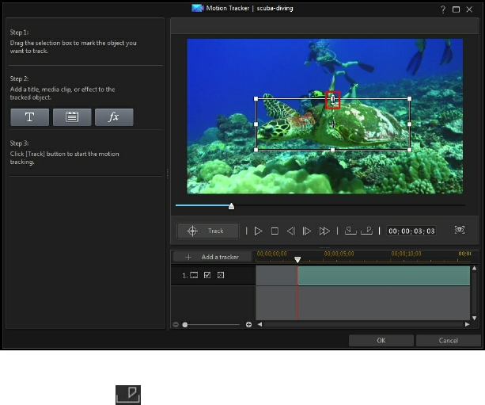The width and height of the screenshot is (485, 405).
Task: Set the mark out position
Action: coord(367,231)
